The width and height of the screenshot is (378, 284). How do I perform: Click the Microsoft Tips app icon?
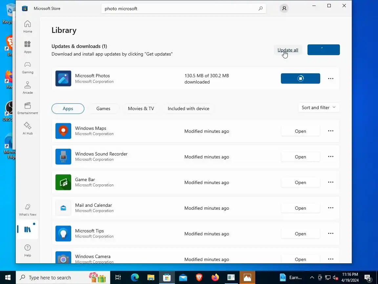pyautogui.click(x=63, y=233)
